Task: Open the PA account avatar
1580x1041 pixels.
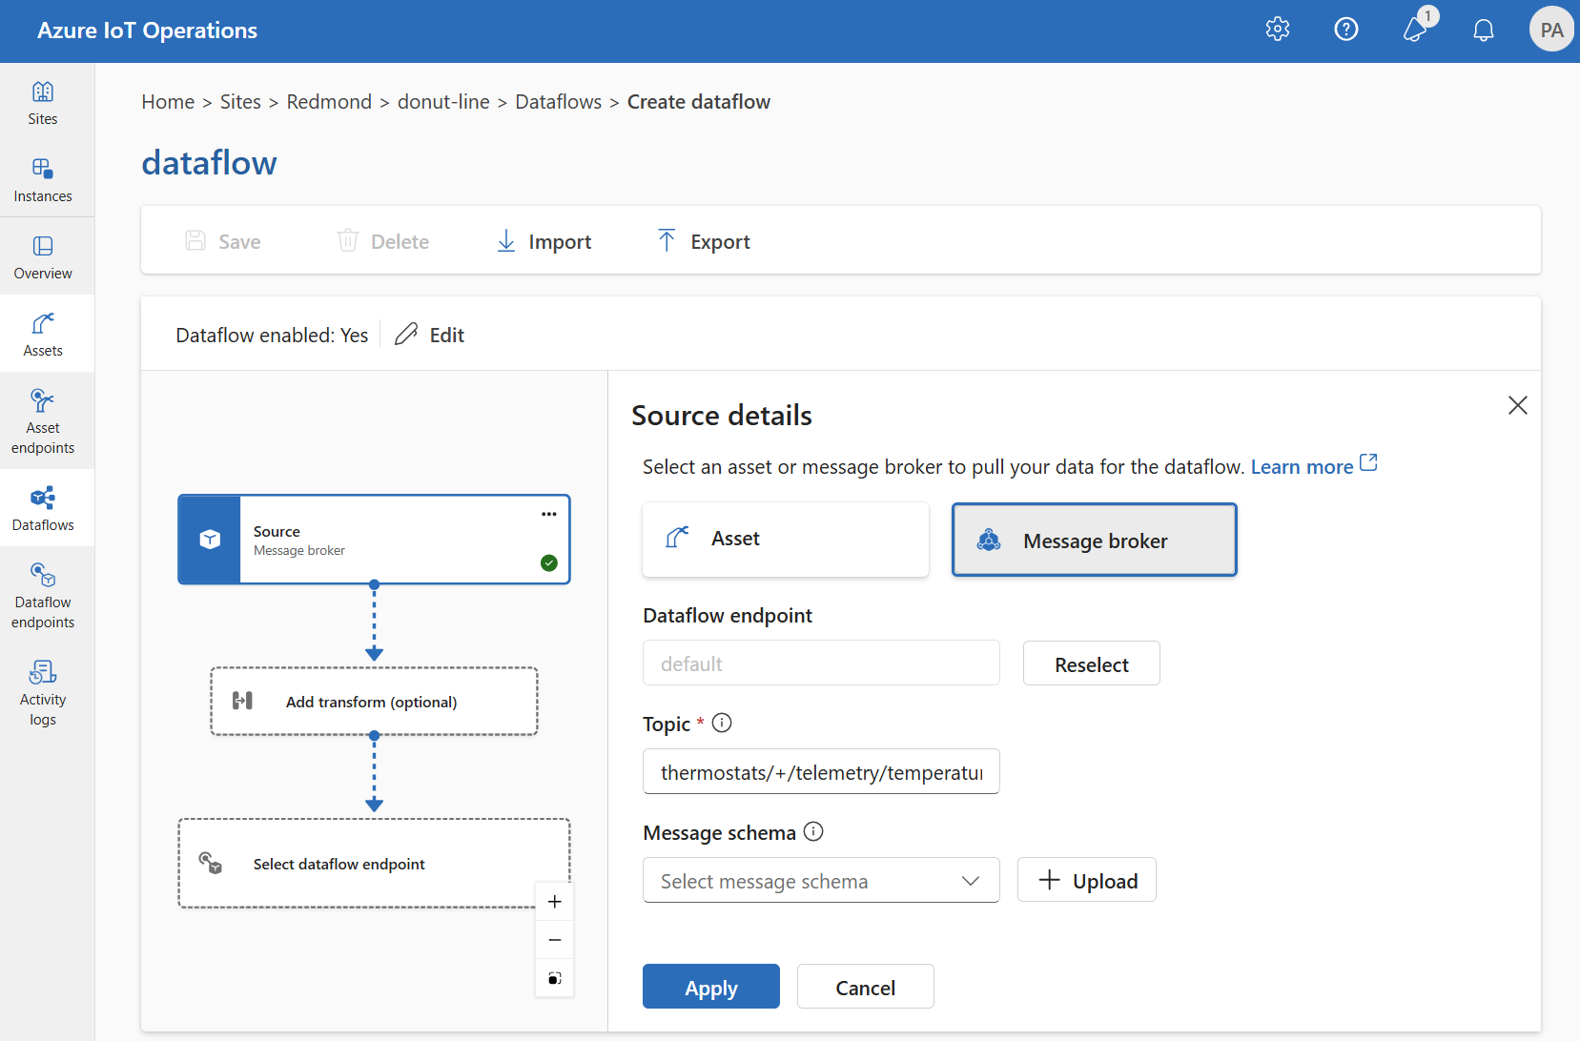Action: [x=1551, y=30]
